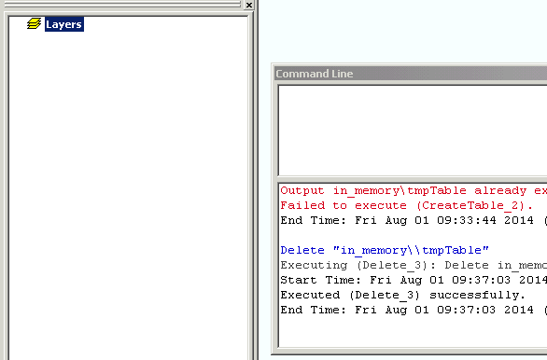Click the 'Start Time: Fri Aug 01 09:37:03' line
The image size is (547, 360).
414,280
